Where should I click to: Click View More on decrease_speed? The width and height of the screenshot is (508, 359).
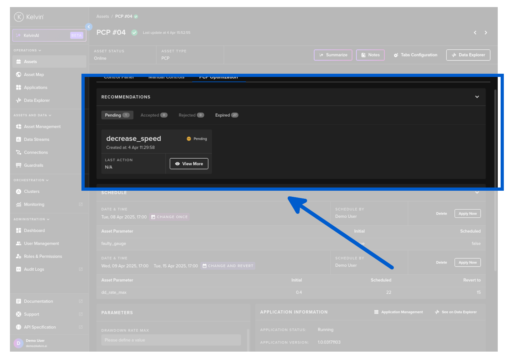click(x=189, y=164)
